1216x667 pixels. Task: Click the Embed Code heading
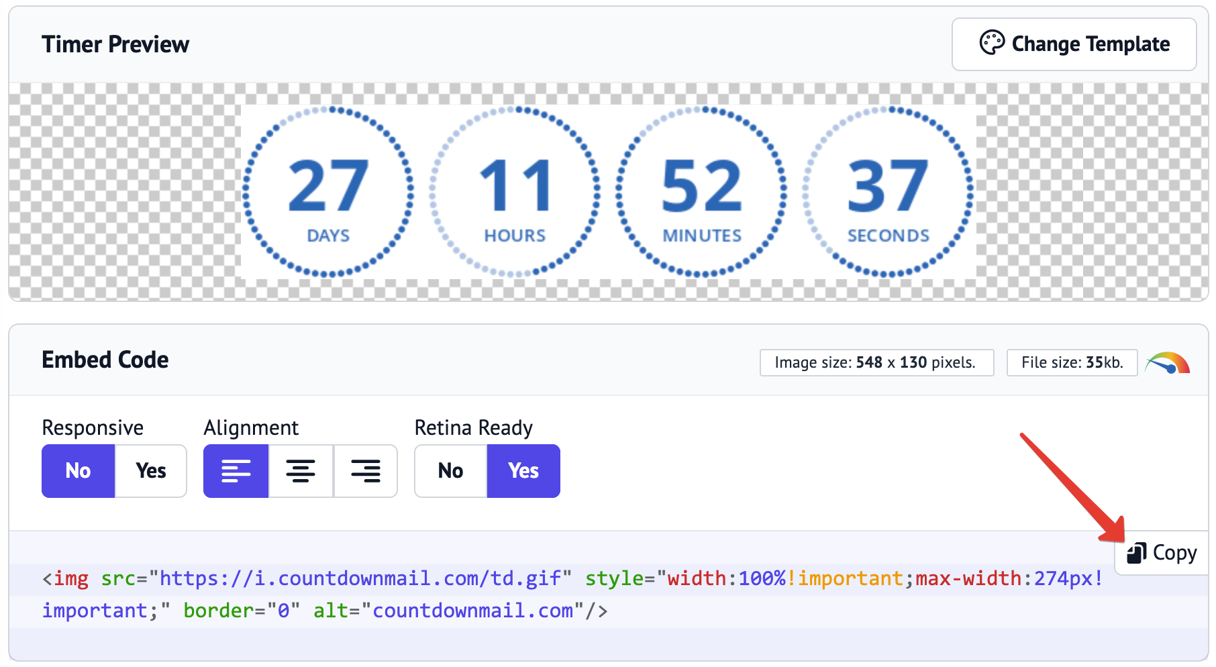tap(105, 360)
